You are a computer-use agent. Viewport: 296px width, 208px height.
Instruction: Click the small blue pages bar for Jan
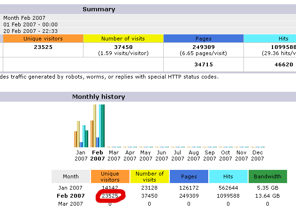tap(81, 144)
